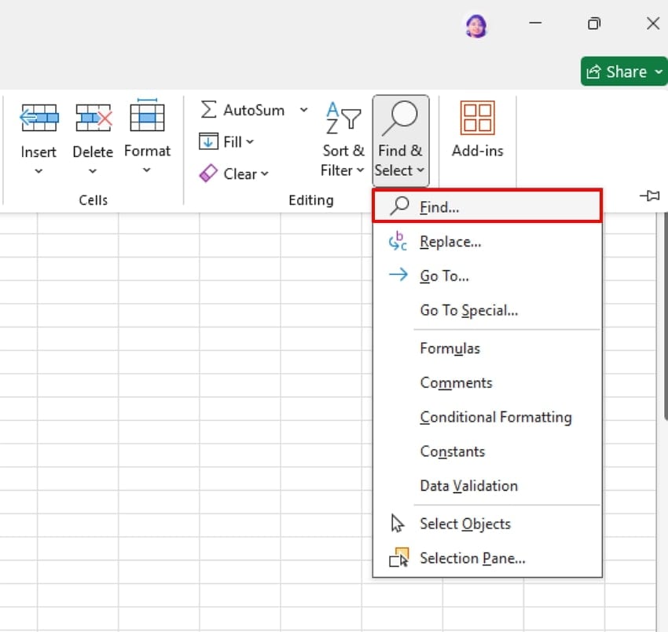Collapse the Find & Select dropdown chevron
Image resolution: width=668 pixels, height=632 pixels.
click(420, 170)
